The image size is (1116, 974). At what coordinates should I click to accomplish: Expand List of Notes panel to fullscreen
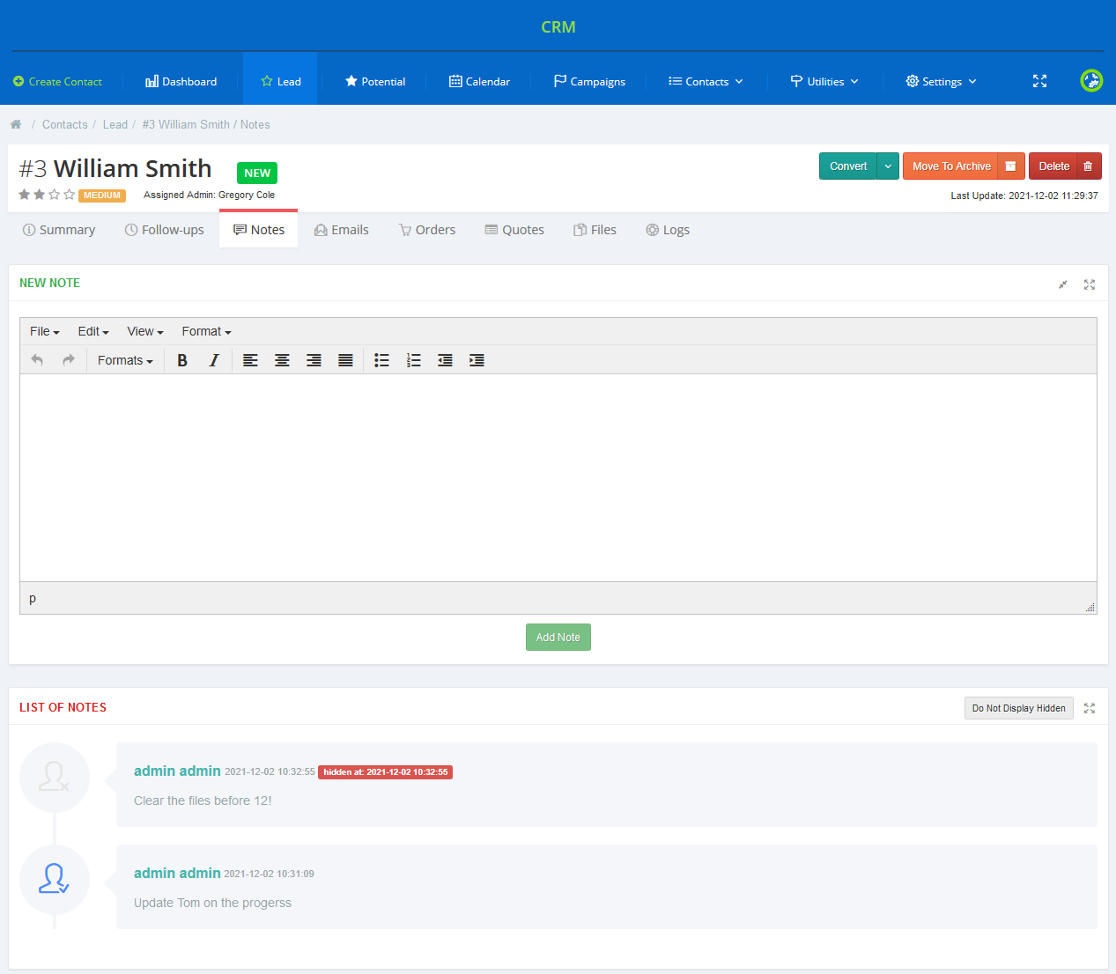1090,708
